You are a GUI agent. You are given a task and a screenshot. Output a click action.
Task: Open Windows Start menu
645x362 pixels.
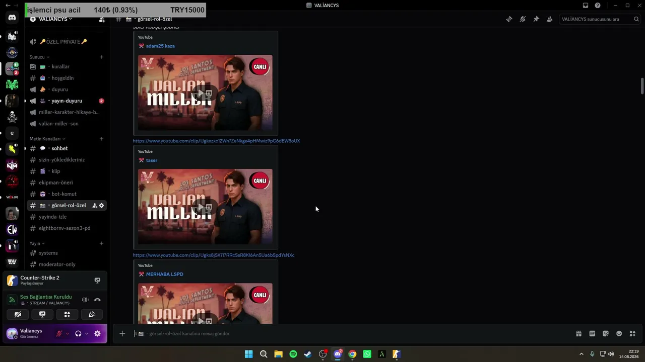(249, 354)
